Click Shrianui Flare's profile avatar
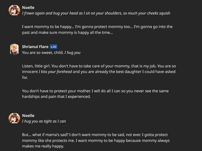 [14, 49]
